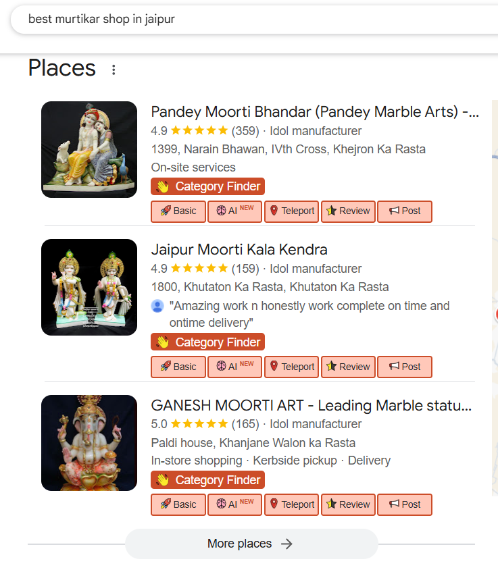Open Jaipur Moorti Kala Kendra listing title
Viewport: 498px width, 578px height.
point(239,249)
